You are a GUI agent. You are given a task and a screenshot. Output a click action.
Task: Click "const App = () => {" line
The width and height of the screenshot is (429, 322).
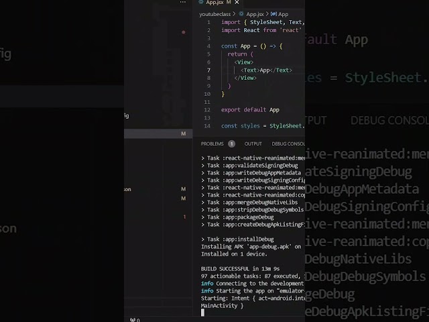pyautogui.click(x=252, y=46)
